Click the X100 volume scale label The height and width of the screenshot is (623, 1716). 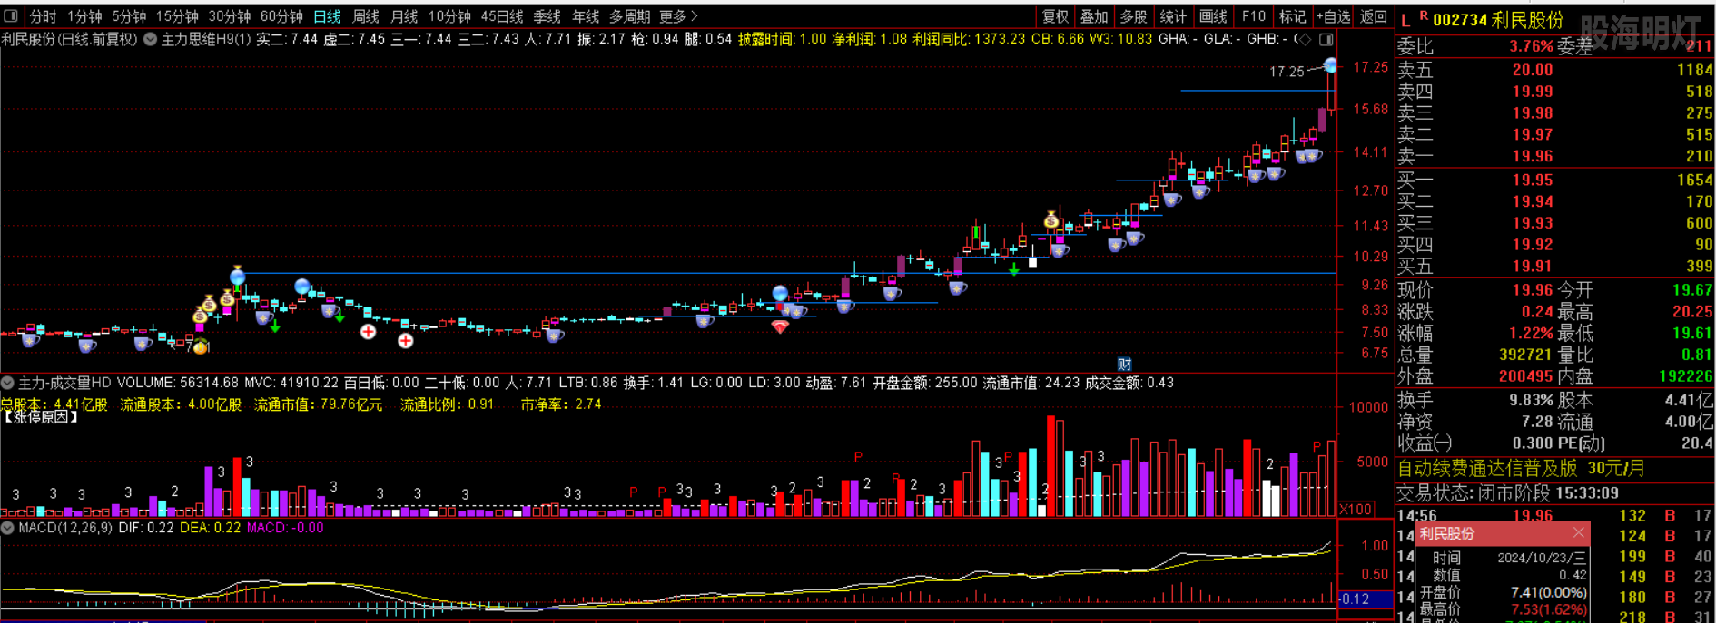point(1356,509)
